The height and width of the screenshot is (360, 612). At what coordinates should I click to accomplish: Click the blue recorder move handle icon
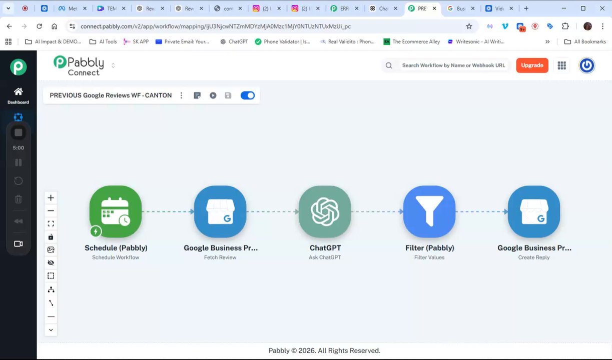pos(19,117)
